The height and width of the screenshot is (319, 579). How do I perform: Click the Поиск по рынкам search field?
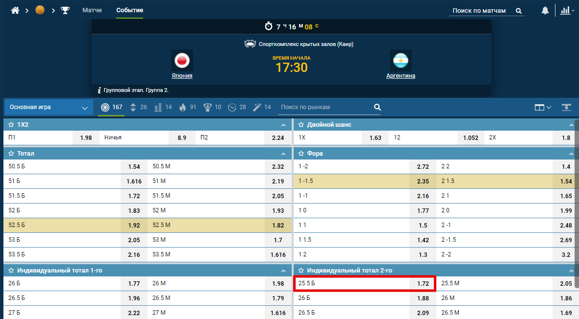pos(325,107)
